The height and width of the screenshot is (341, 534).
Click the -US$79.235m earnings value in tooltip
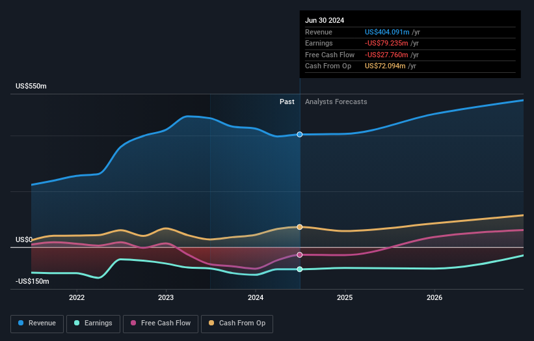click(x=387, y=44)
